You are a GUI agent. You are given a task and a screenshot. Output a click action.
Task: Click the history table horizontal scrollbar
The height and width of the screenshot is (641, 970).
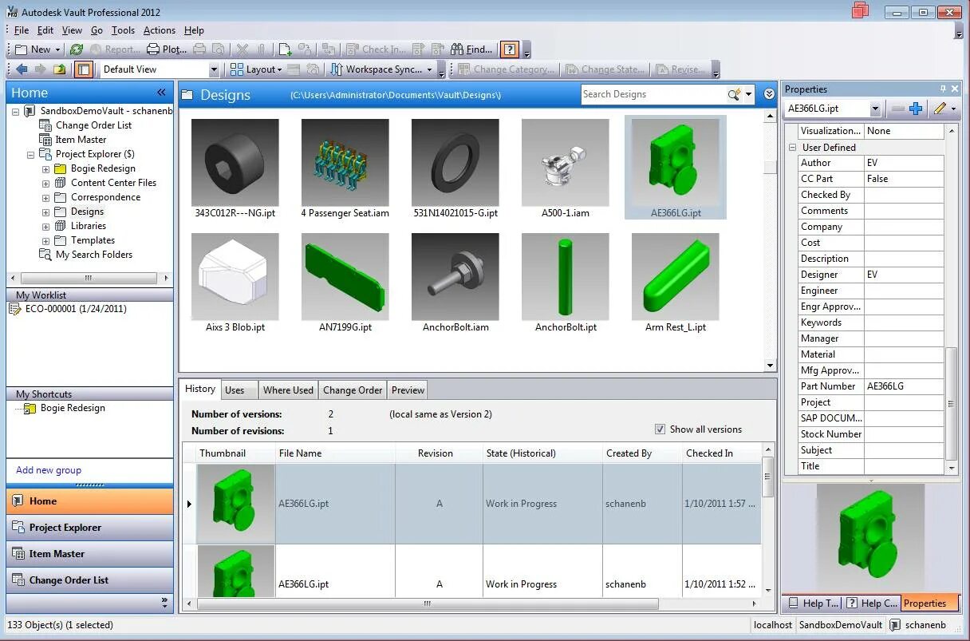(428, 604)
